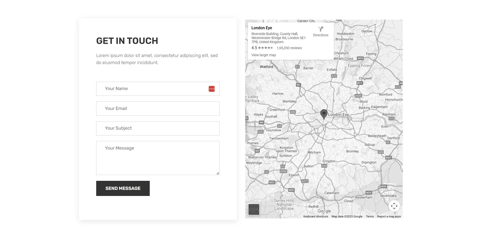This screenshot has width=481, height=230.
Task: Open Directions from the London Eye card
Action: tap(320, 32)
